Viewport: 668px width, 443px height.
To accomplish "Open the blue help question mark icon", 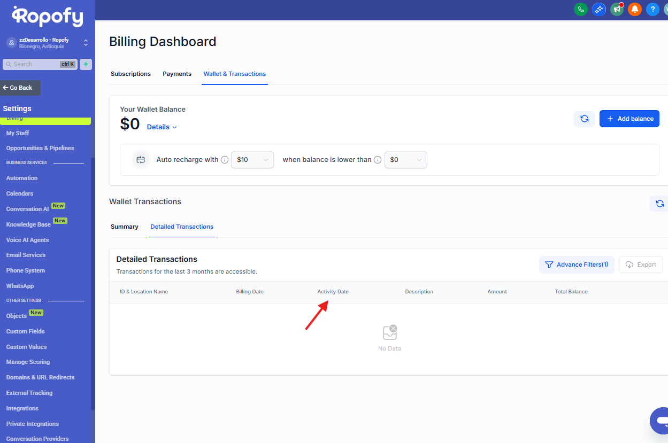I will 652,9.
